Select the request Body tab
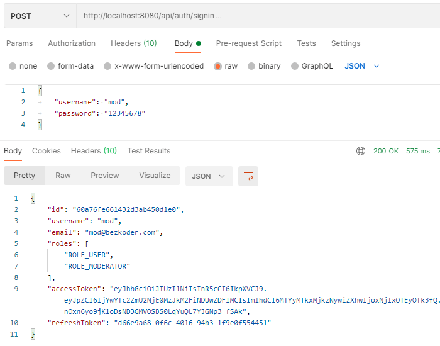 (188, 43)
